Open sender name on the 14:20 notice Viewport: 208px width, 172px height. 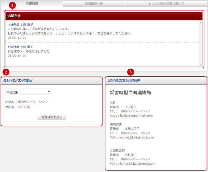(x=21, y=47)
